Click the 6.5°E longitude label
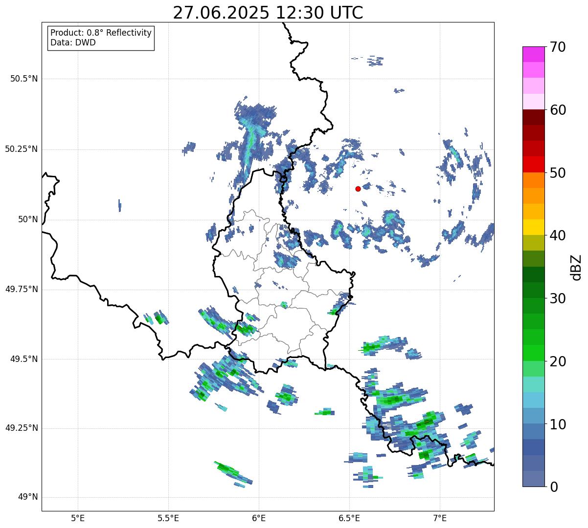The image size is (588, 528). click(349, 518)
